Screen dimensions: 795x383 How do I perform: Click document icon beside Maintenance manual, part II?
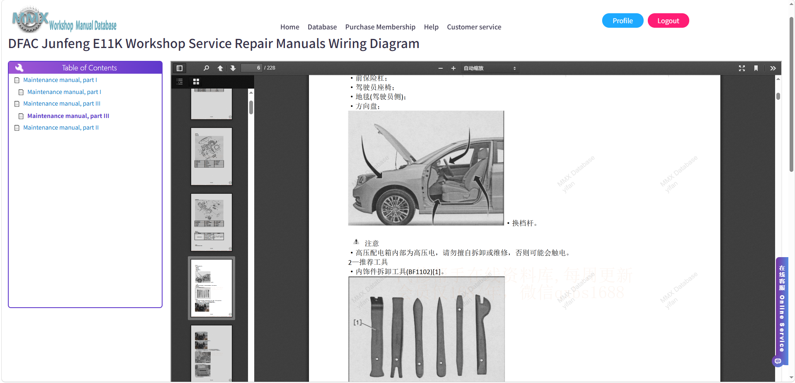[x=17, y=128]
